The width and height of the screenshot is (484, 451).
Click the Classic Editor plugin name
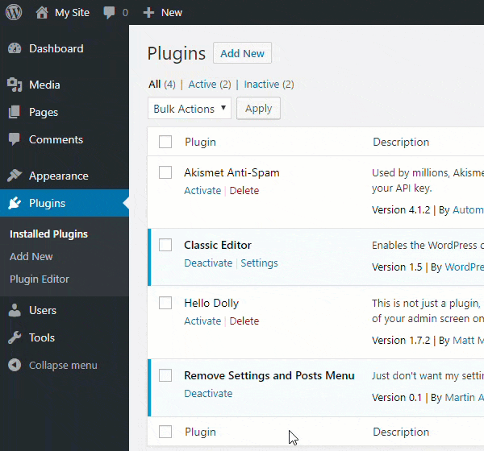click(218, 245)
